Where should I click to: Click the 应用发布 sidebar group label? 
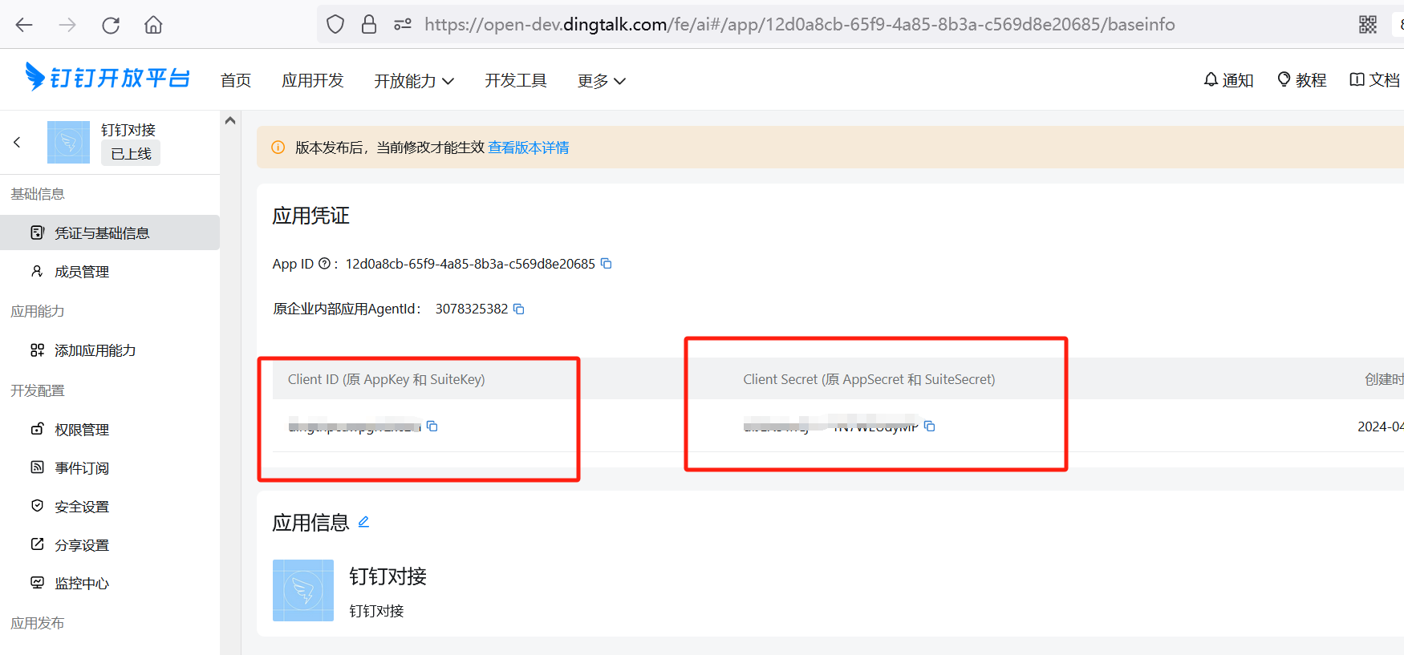point(38,623)
